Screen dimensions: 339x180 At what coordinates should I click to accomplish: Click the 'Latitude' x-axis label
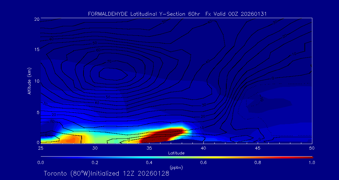[x=176, y=153]
